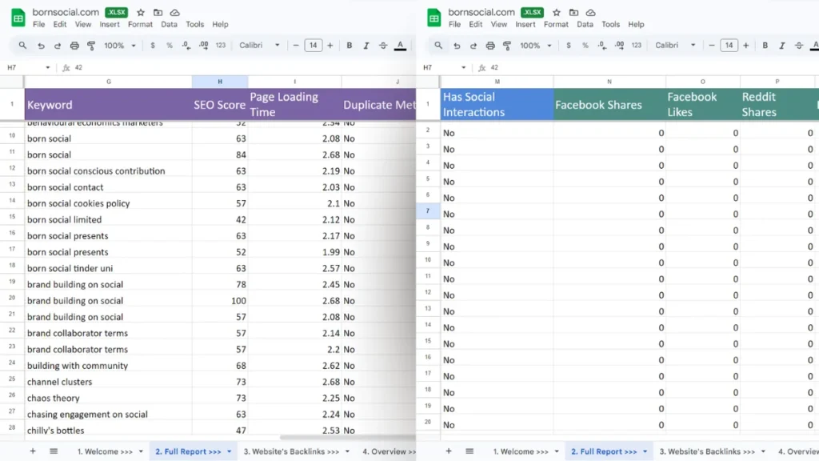
Task: Select paint format tool in the right spreadsheet
Action: 507,46
